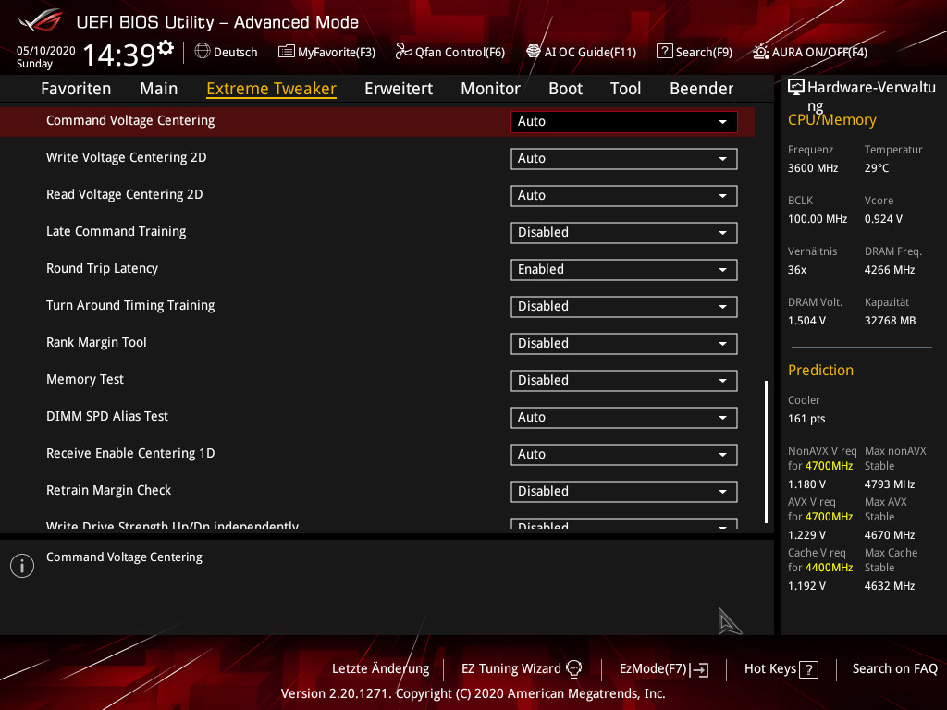Open Search(F9)
This screenshot has height=710, width=947.
pos(695,52)
